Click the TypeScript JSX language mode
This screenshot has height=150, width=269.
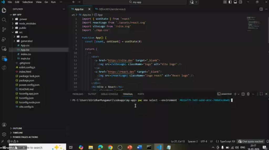point(227,142)
